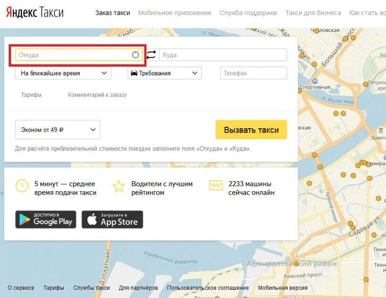The height and width of the screenshot is (298, 386).
Task: Click the Р. Малая Нева map label
Action: 338,100
